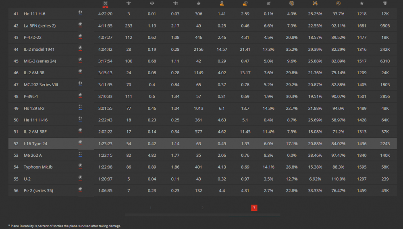The image size is (403, 229).
Task: Open Hs 129 B-2 plane entry
Action: (34, 108)
